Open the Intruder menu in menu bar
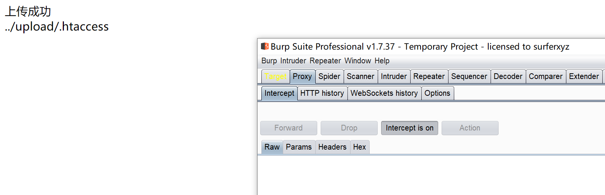Image resolution: width=605 pixels, height=195 pixels. tap(293, 61)
